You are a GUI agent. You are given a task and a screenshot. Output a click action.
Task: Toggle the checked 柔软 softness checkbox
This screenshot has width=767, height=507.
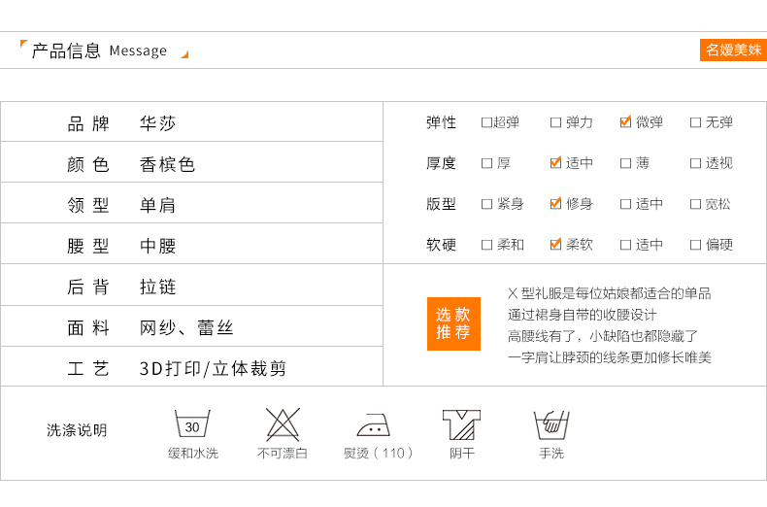(x=555, y=245)
